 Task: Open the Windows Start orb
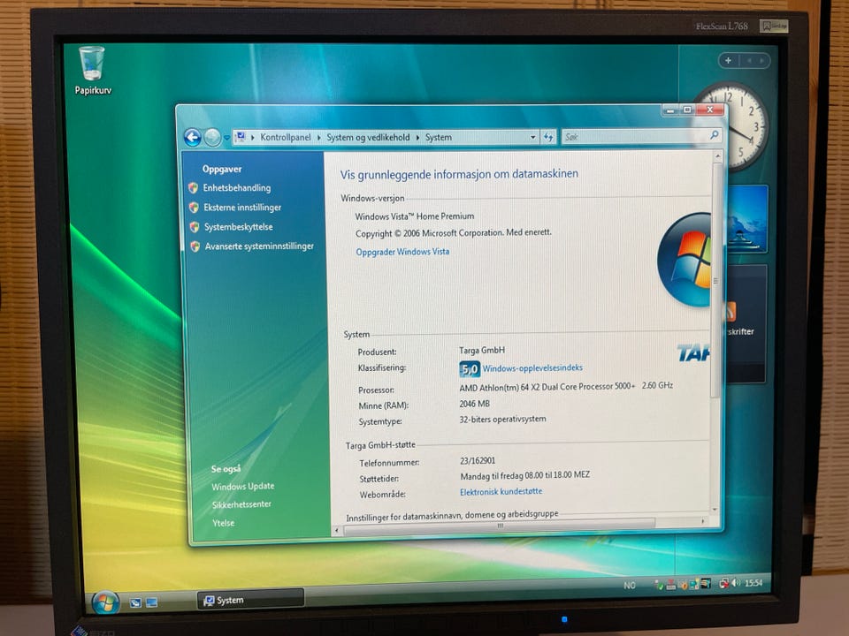click(x=105, y=602)
